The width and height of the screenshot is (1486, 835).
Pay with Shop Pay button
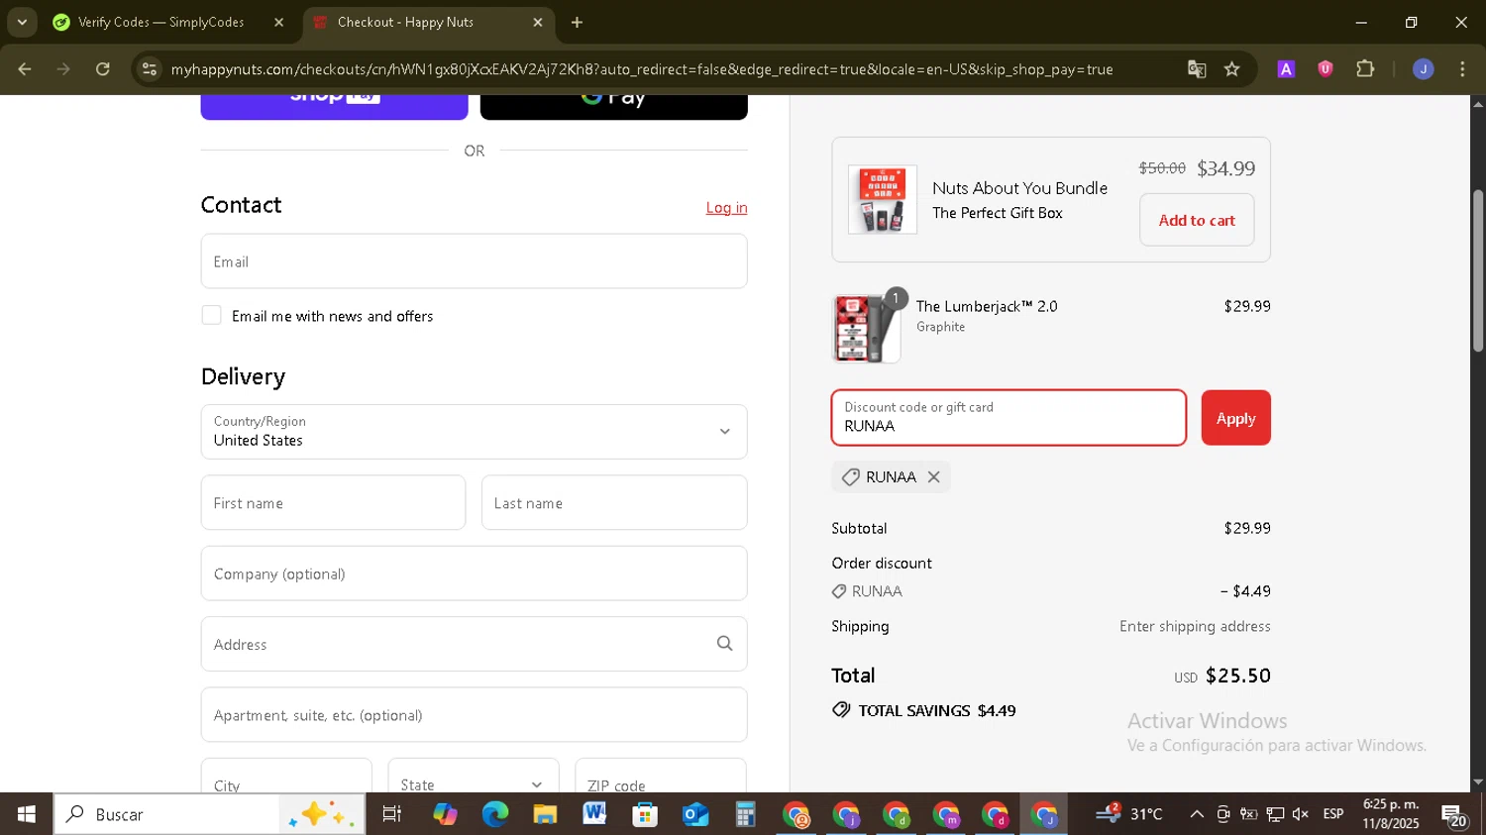tap(334, 106)
